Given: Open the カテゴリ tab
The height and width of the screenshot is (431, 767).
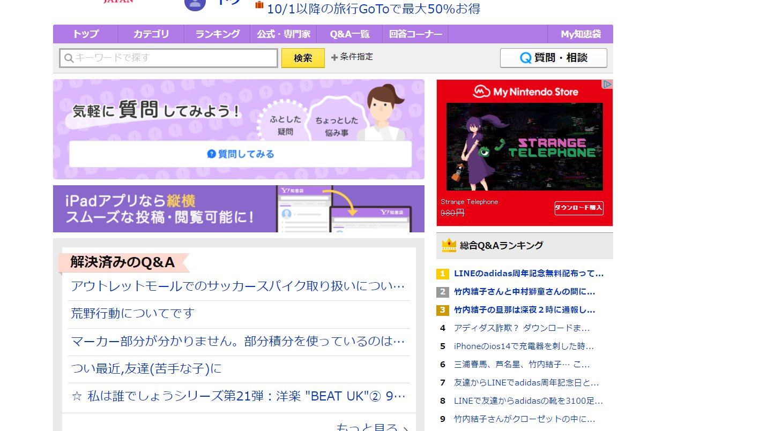Looking at the screenshot, I should (151, 34).
